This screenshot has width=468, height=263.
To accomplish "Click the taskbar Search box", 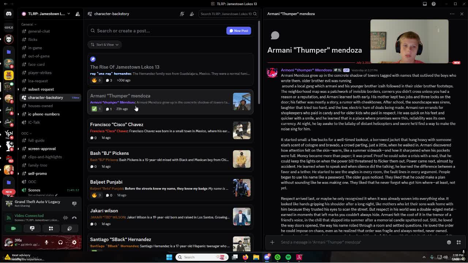I will point(201,257).
